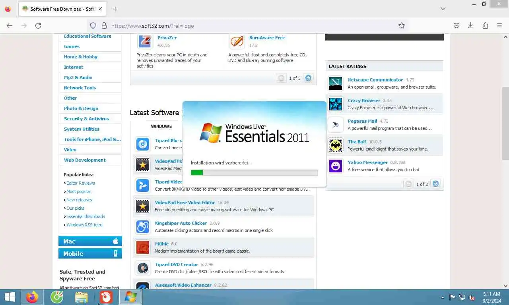Click the Tipard Blu-ray software icon

[x=143, y=144]
